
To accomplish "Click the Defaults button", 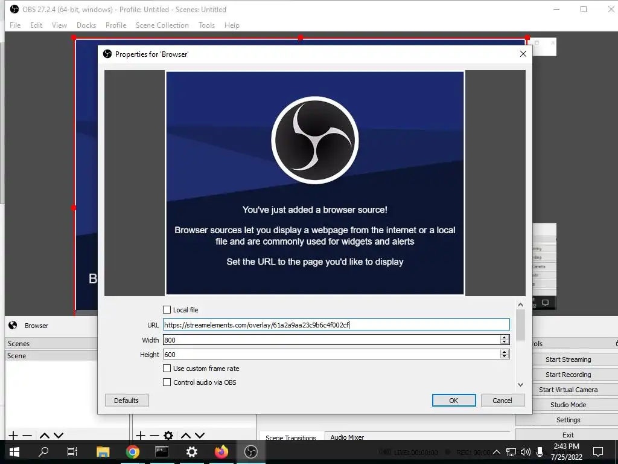I will point(127,401).
